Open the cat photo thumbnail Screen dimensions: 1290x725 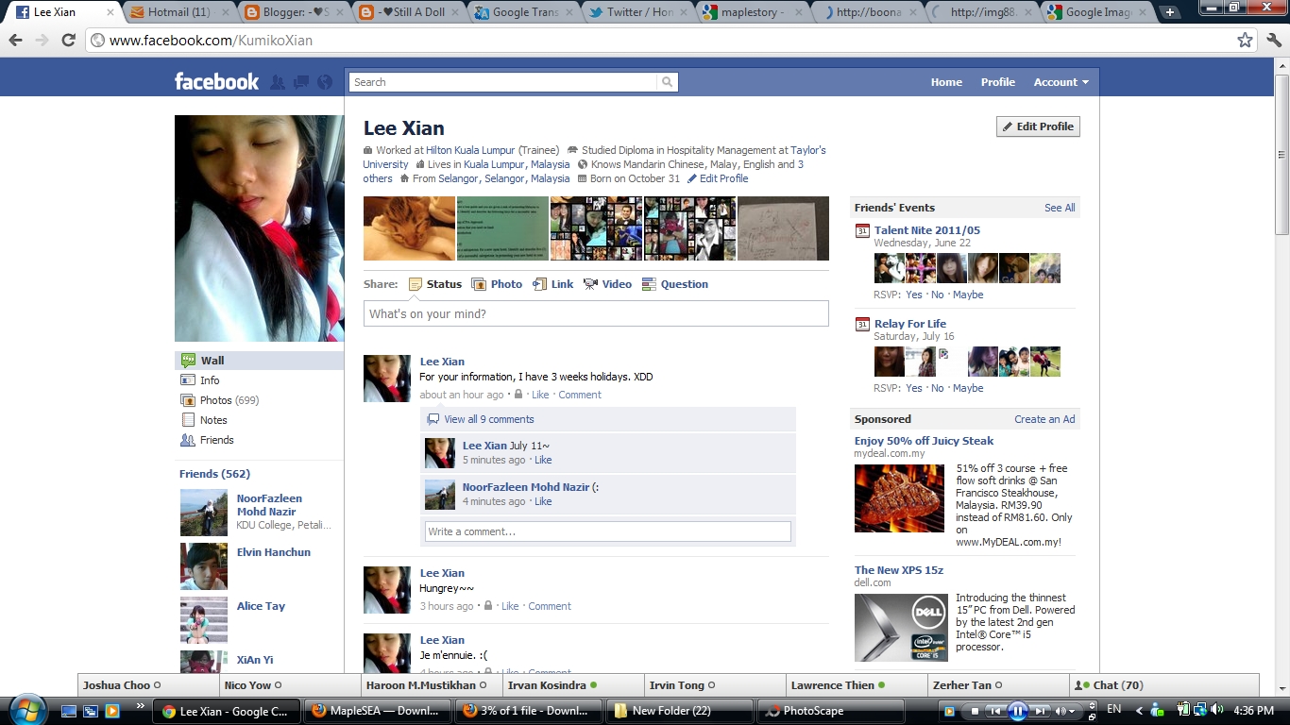[409, 228]
